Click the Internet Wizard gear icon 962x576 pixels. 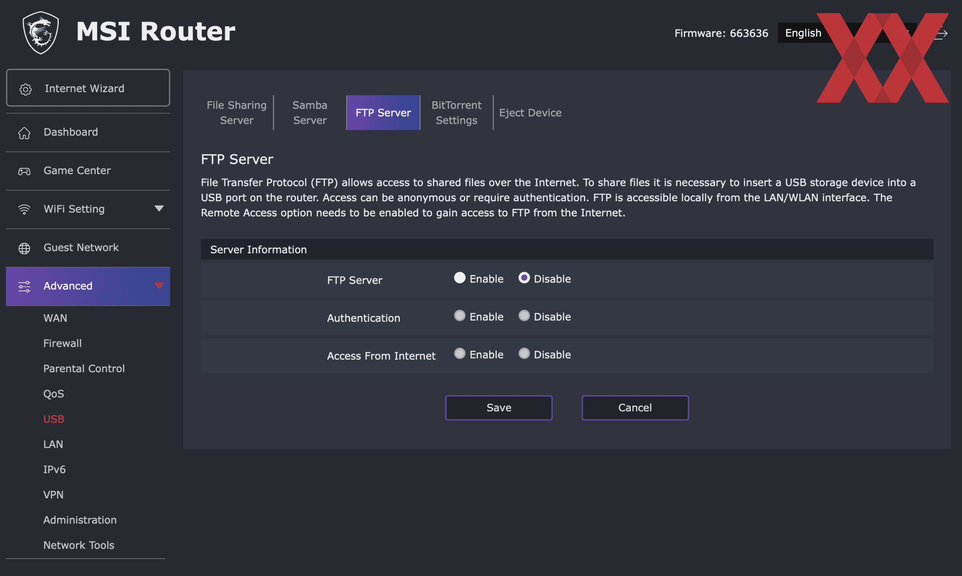[26, 89]
